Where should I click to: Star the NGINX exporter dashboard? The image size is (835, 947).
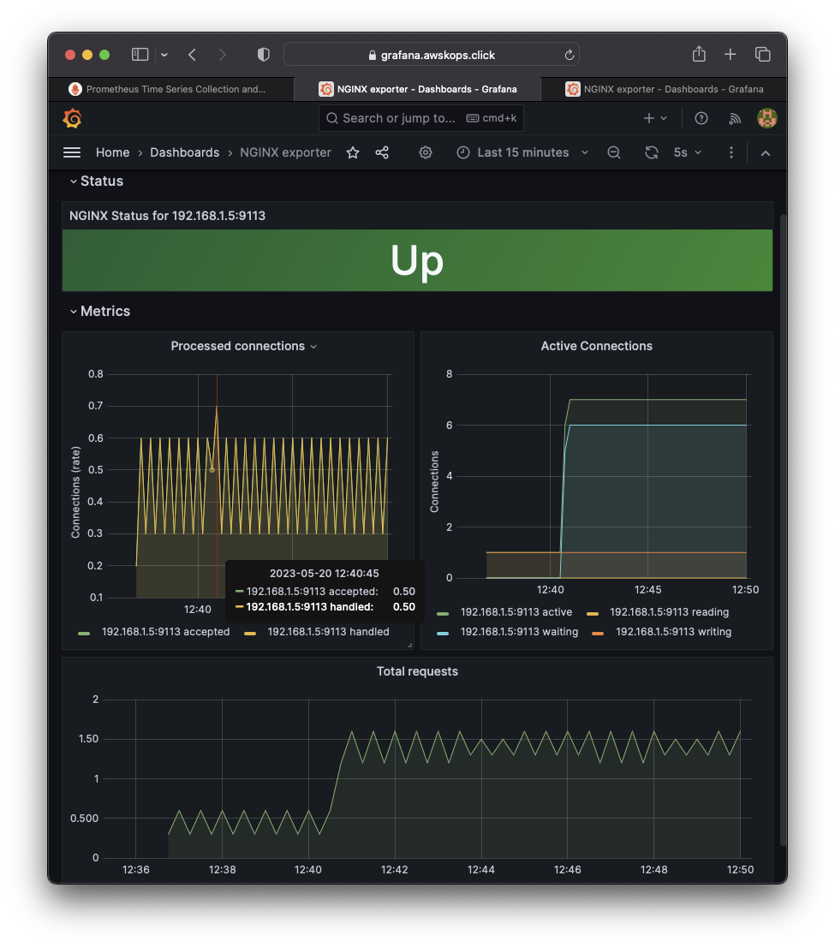353,152
